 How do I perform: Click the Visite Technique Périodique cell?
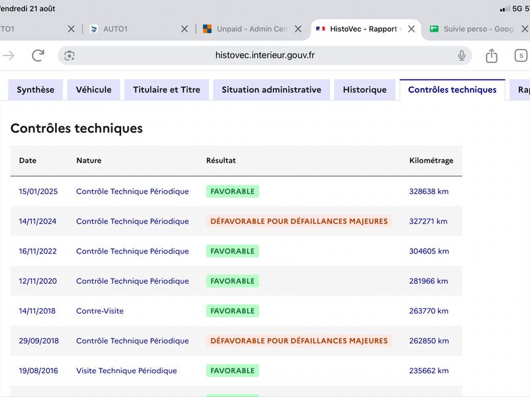[127, 371]
